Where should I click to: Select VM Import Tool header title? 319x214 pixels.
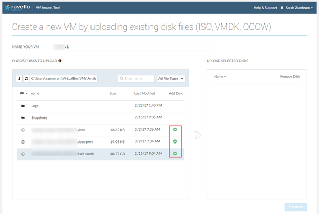(49, 8)
